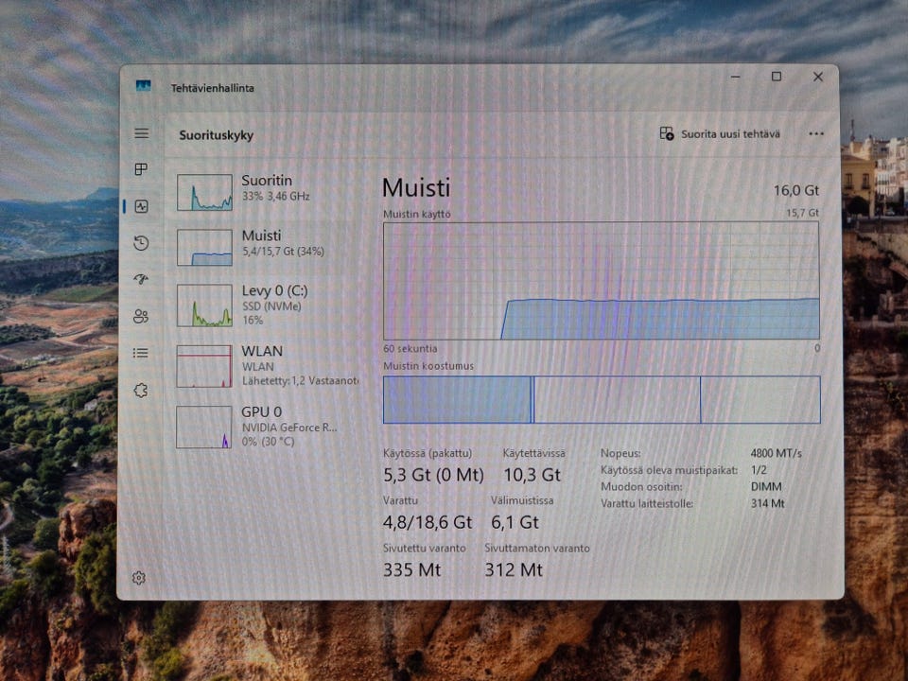
Task: Open Startup apps from the sidebar
Action: click(141, 279)
